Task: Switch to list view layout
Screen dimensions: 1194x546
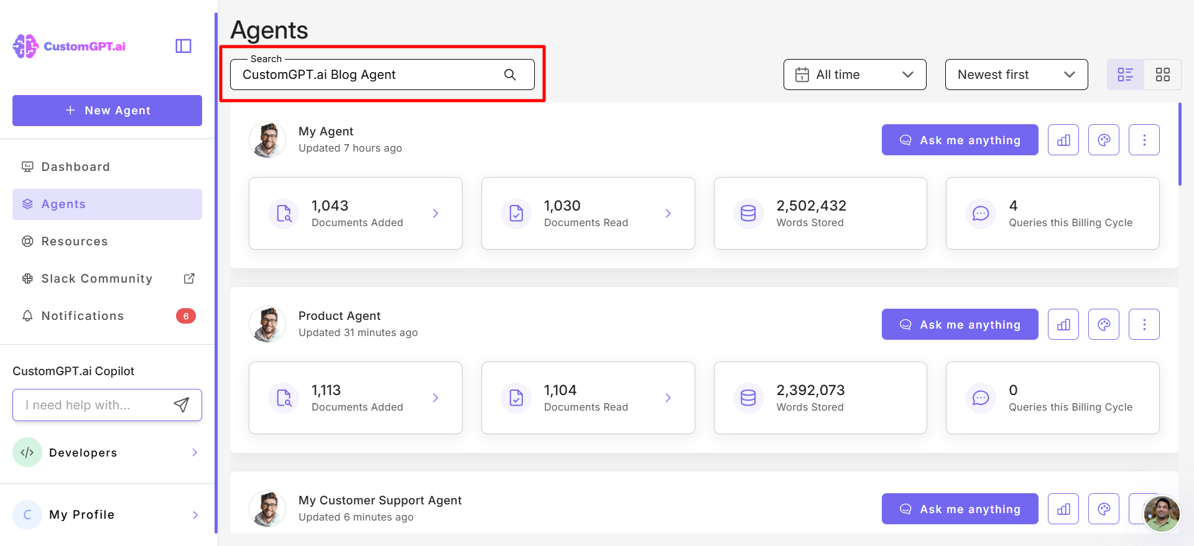Action: pos(1126,75)
